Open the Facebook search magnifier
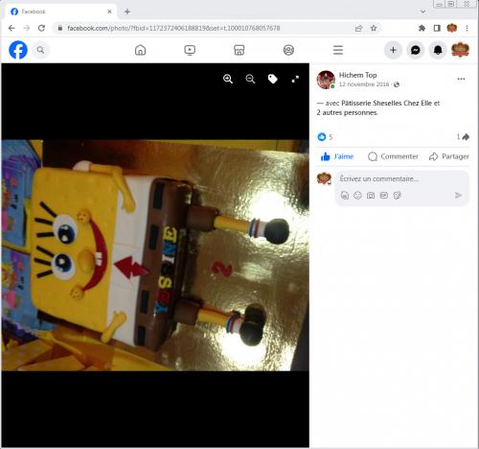479x449 pixels. pos(40,50)
